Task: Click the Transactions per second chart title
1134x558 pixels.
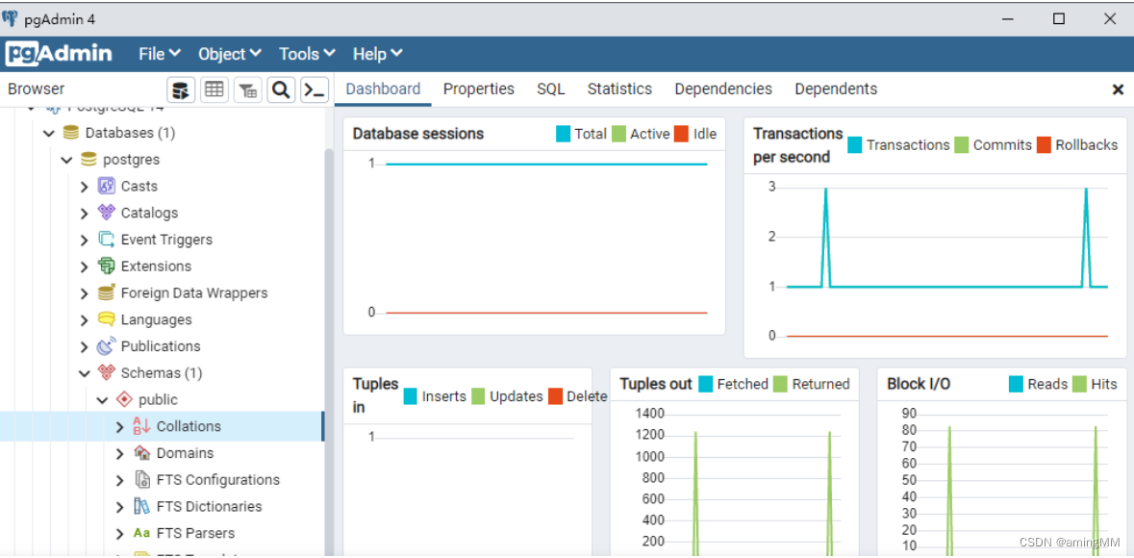Action: click(797, 145)
